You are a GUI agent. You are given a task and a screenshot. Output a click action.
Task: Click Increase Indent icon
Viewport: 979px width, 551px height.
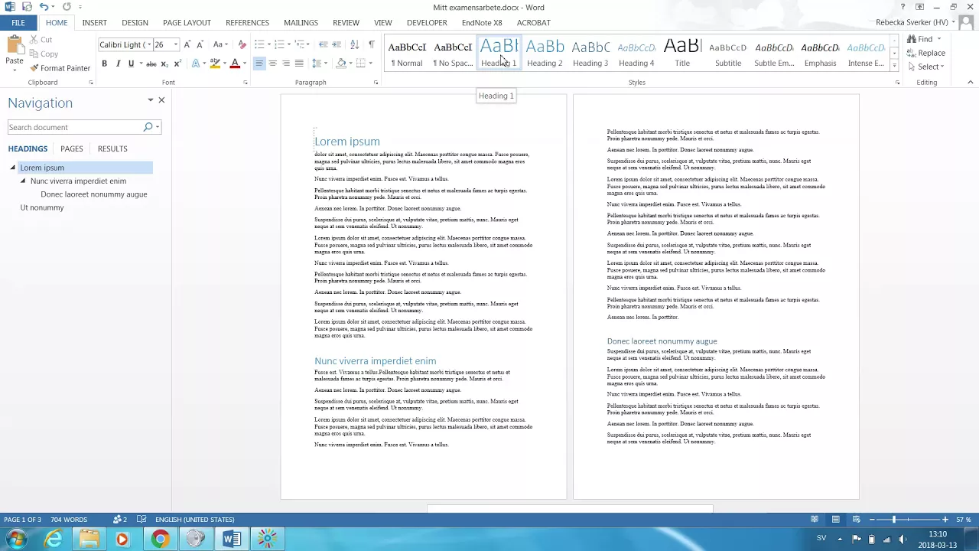pyautogui.click(x=337, y=44)
